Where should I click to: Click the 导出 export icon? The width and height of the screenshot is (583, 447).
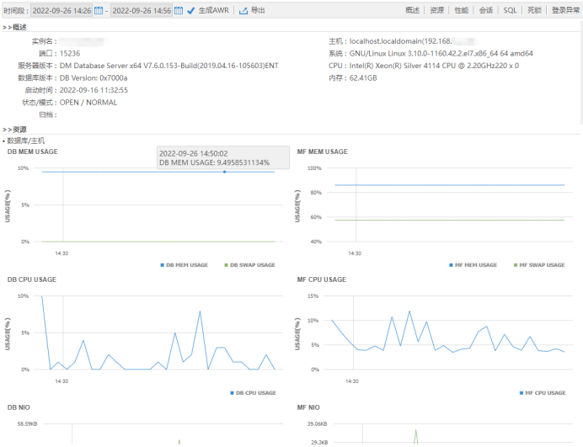243,11
